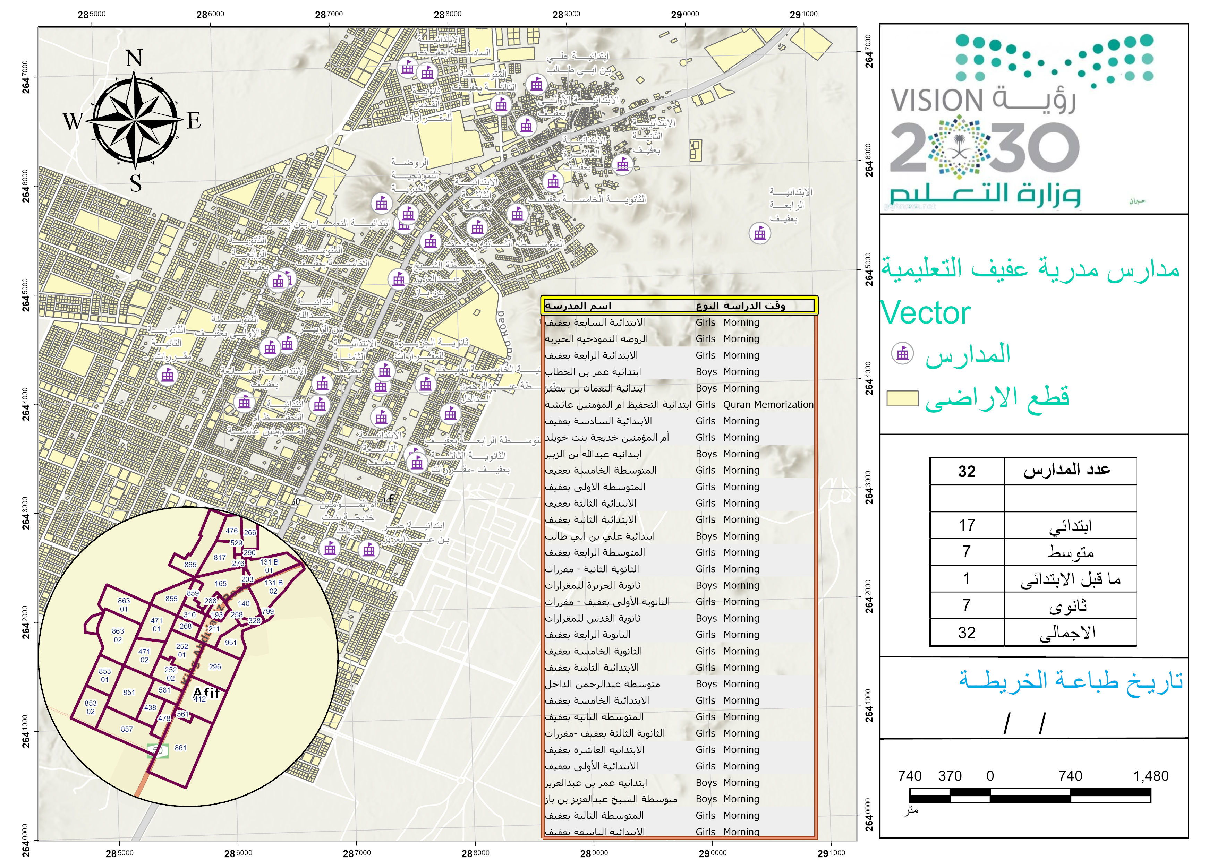Click parcel 296 in the circular inset map
The height and width of the screenshot is (860, 1217).
(x=215, y=666)
